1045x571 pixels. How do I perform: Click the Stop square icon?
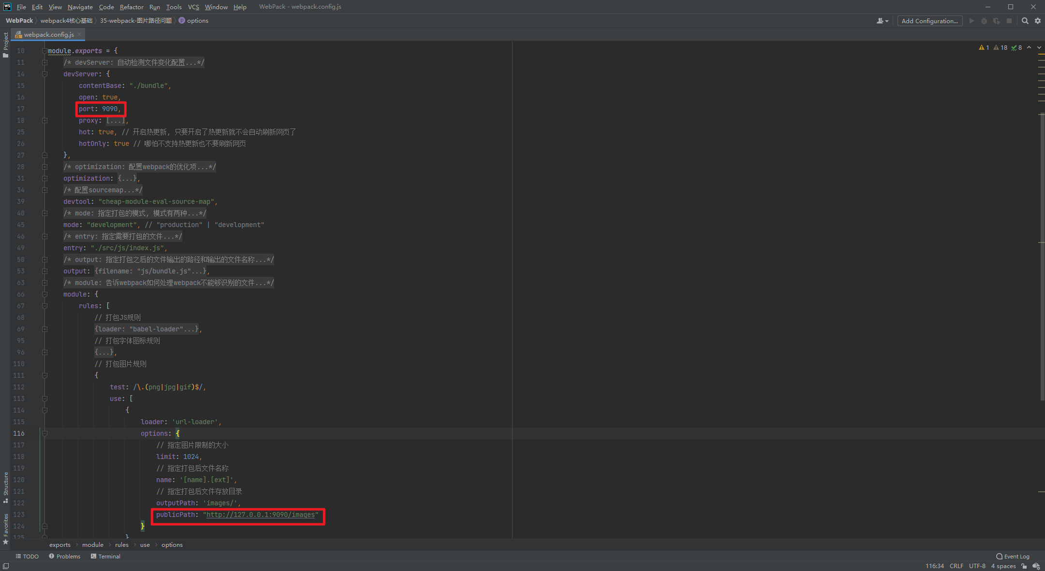point(1009,21)
